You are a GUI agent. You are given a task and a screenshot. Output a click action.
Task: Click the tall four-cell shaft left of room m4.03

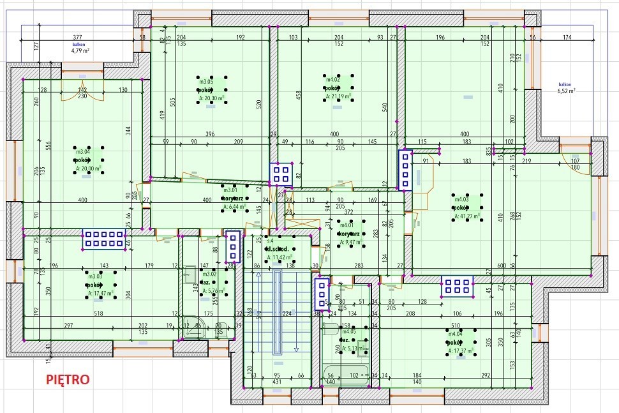(405, 170)
